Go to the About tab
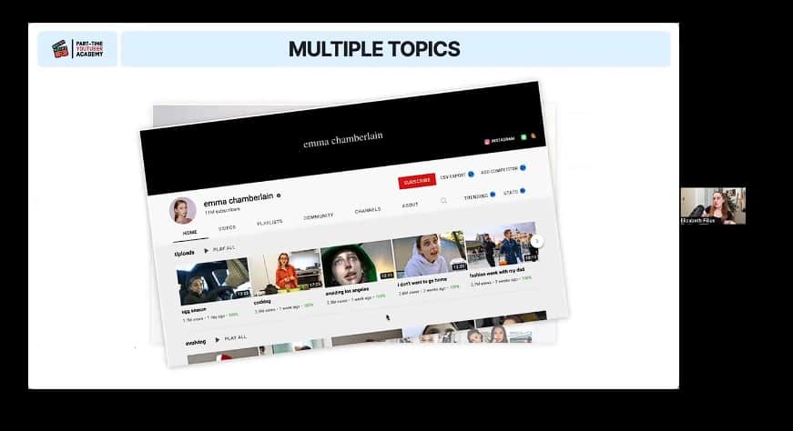Viewport: 793px width, 431px height. click(411, 205)
